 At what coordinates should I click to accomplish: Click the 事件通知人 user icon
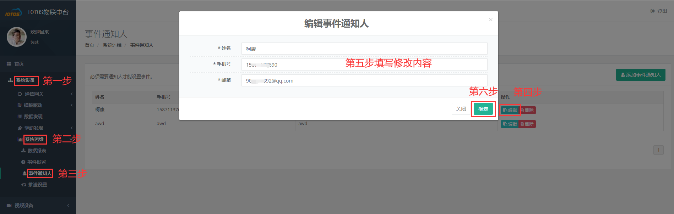click(x=25, y=173)
